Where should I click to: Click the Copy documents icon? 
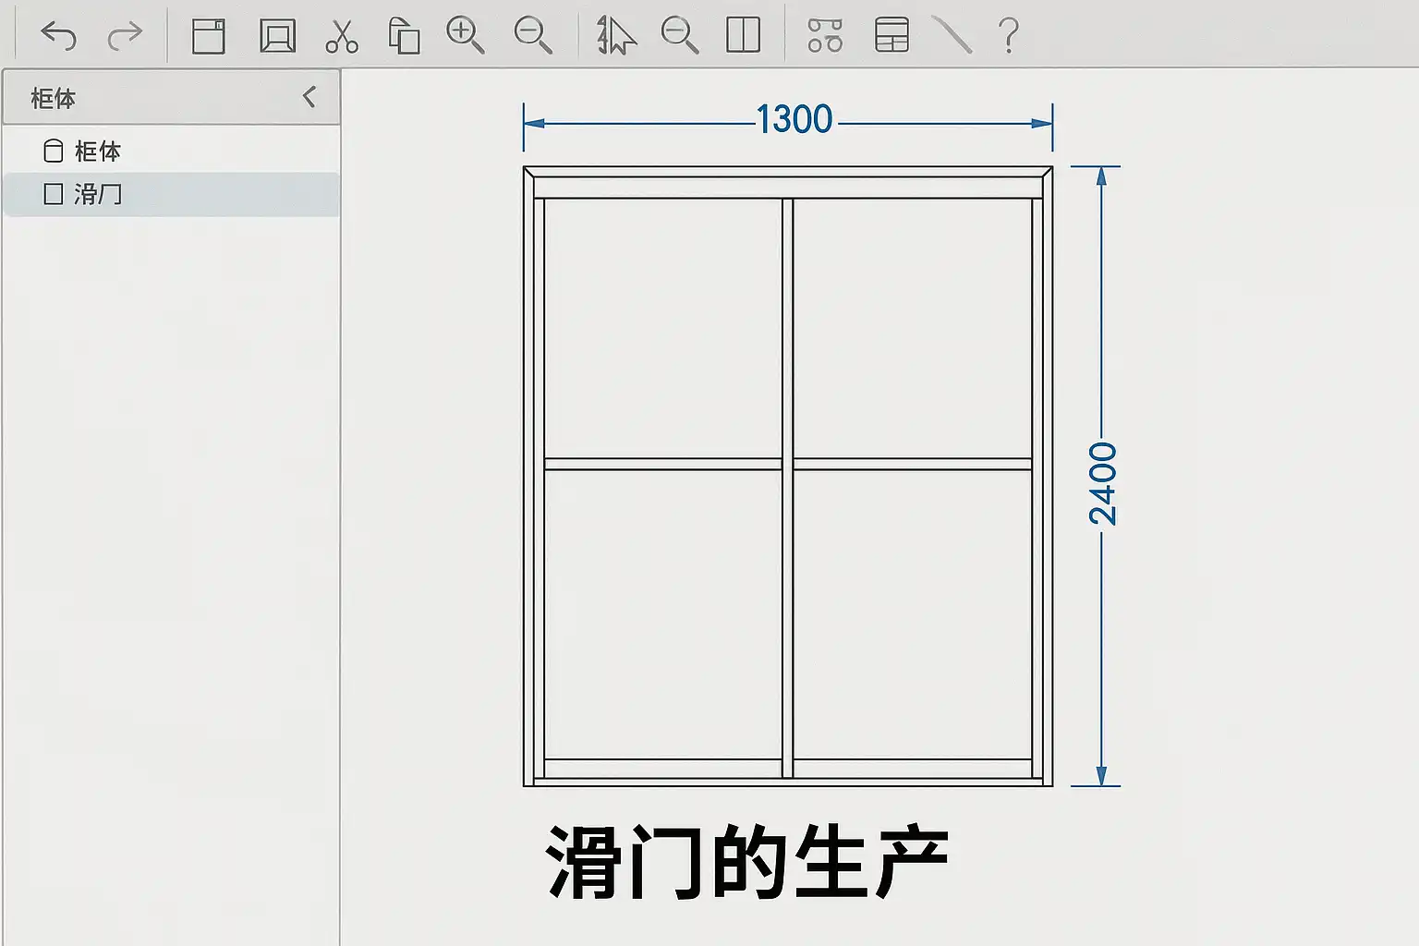click(404, 36)
